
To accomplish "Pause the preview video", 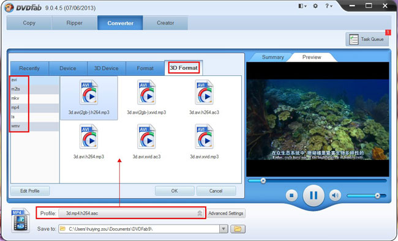I will 314,195.
